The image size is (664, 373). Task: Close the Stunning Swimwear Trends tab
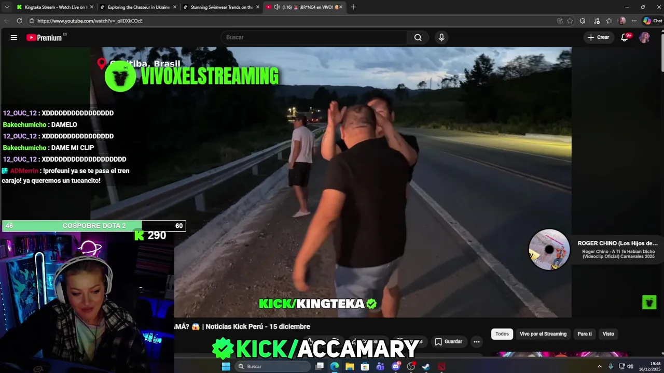point(257,7)
